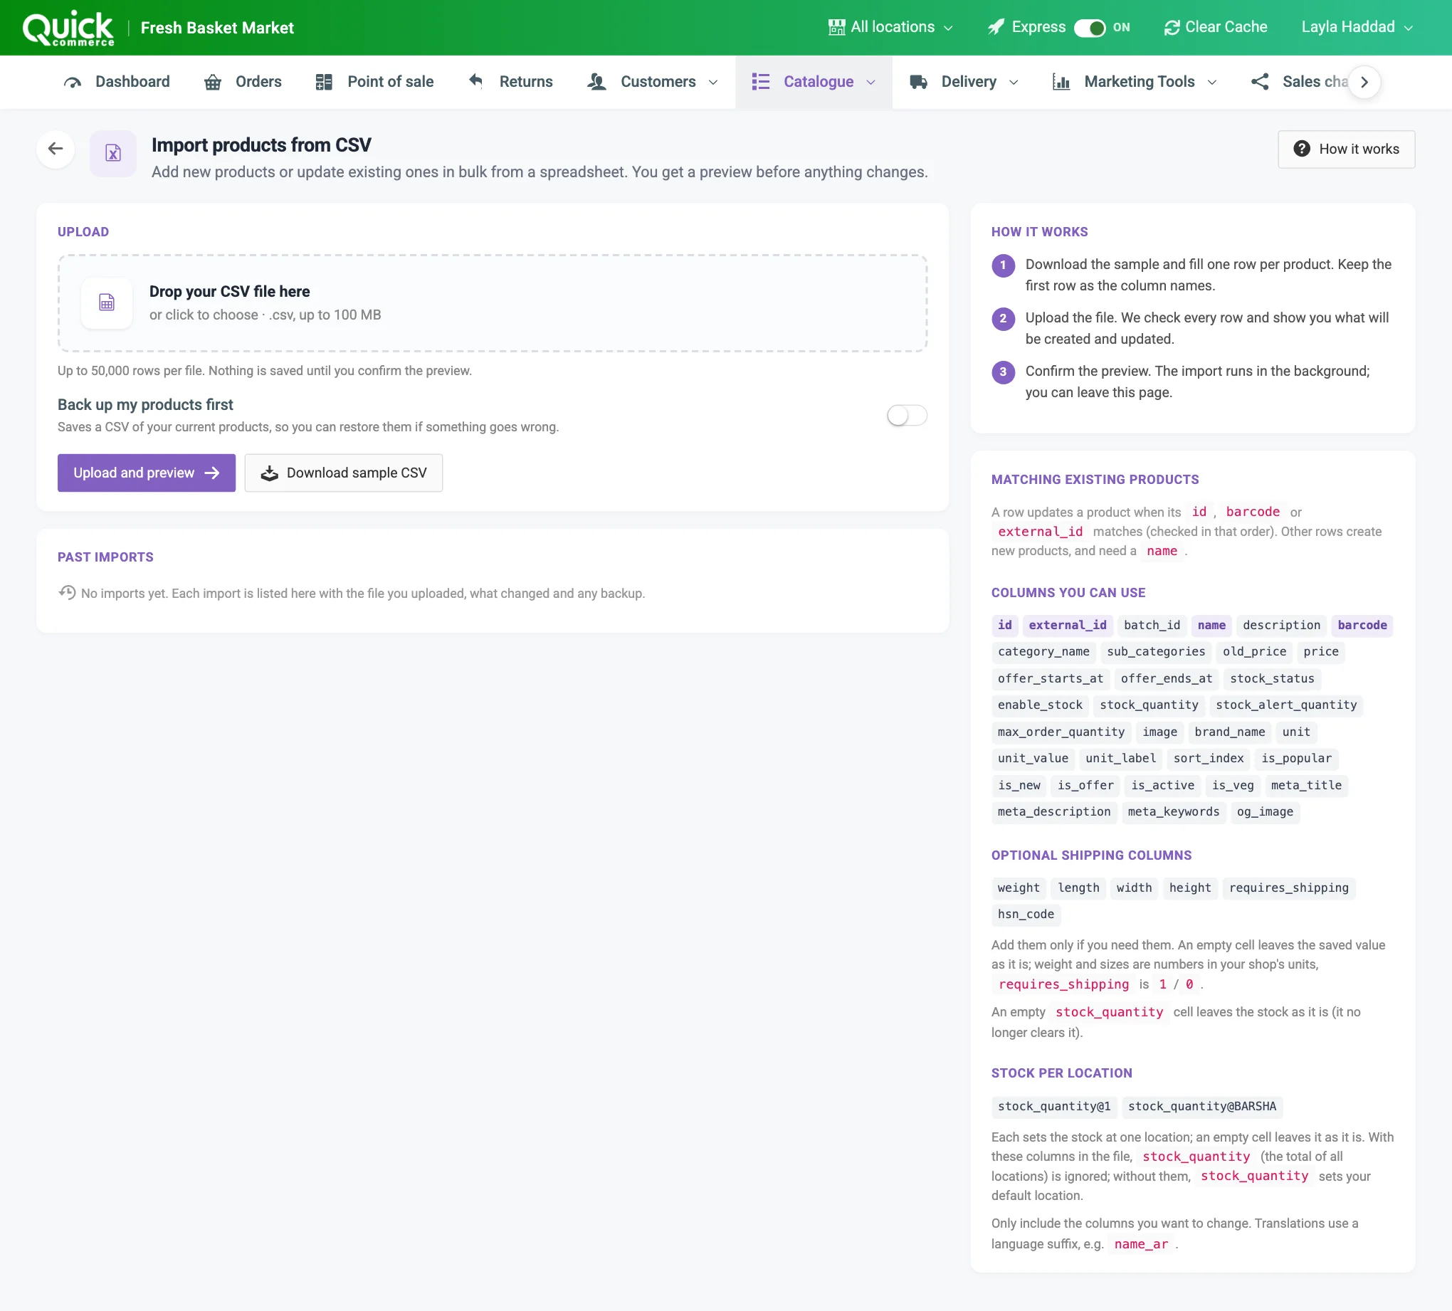This screenshot has width=1452, height=1311.
Task: Click the Fresh Basket Market store name
Action: (x=217, y=28)
